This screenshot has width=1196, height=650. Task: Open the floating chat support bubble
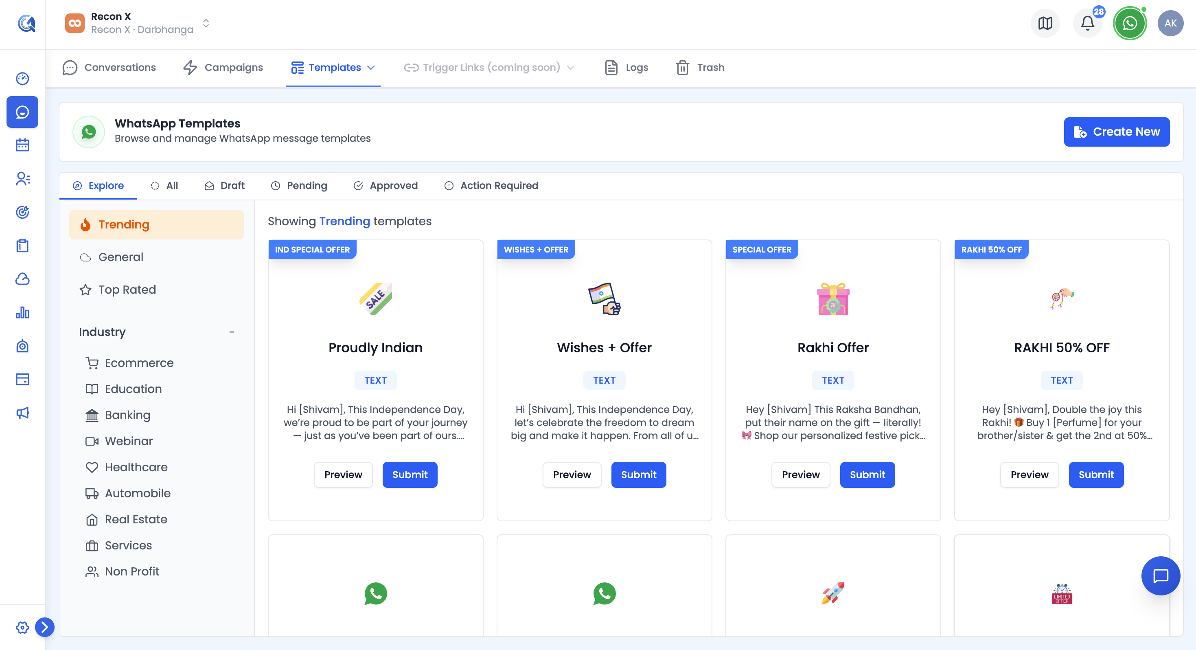click(x=1161, y=576)
